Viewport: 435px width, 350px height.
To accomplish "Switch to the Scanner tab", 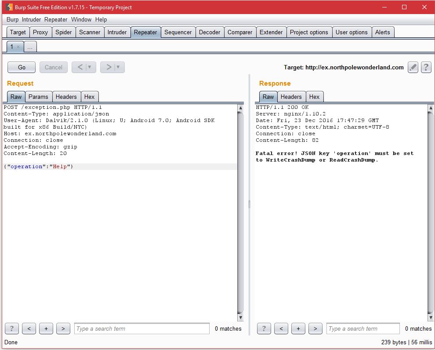I will click(90, 32).
